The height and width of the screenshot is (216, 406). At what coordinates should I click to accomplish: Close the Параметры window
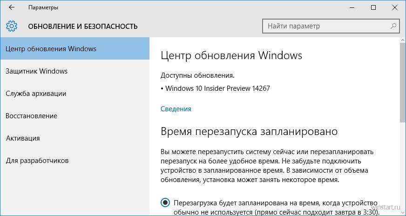tap(395, 7)
